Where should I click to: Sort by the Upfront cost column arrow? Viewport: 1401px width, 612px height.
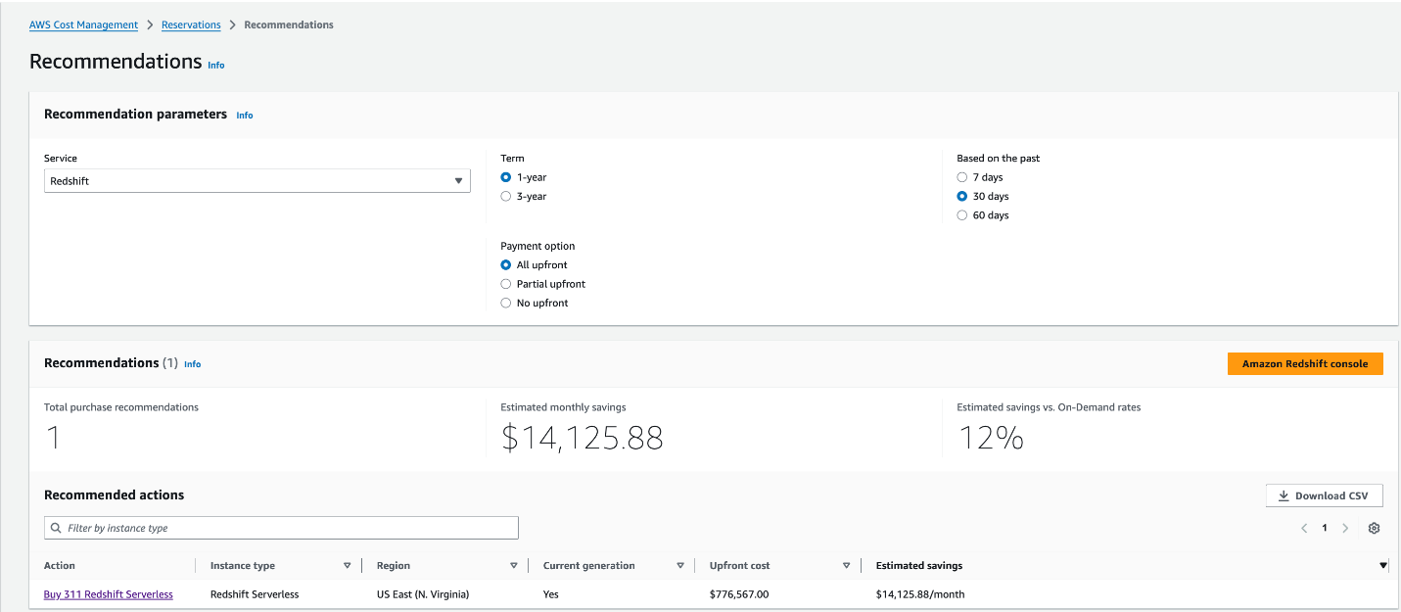coord(847,565)
